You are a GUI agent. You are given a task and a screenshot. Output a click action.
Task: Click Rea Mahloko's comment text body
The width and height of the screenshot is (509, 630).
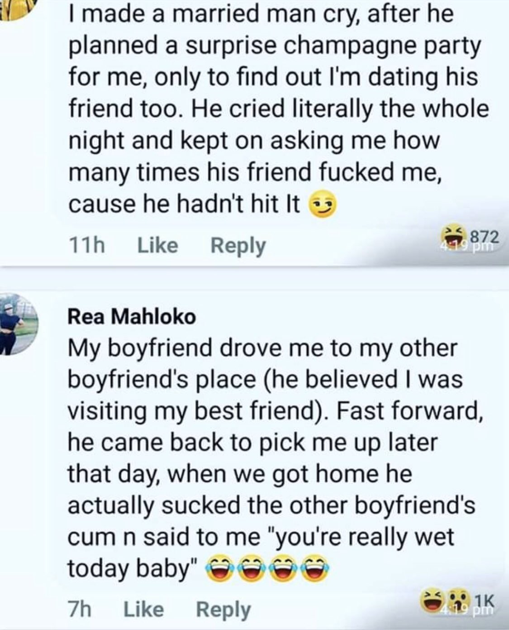pyautogui.click(x=271, y=457)
